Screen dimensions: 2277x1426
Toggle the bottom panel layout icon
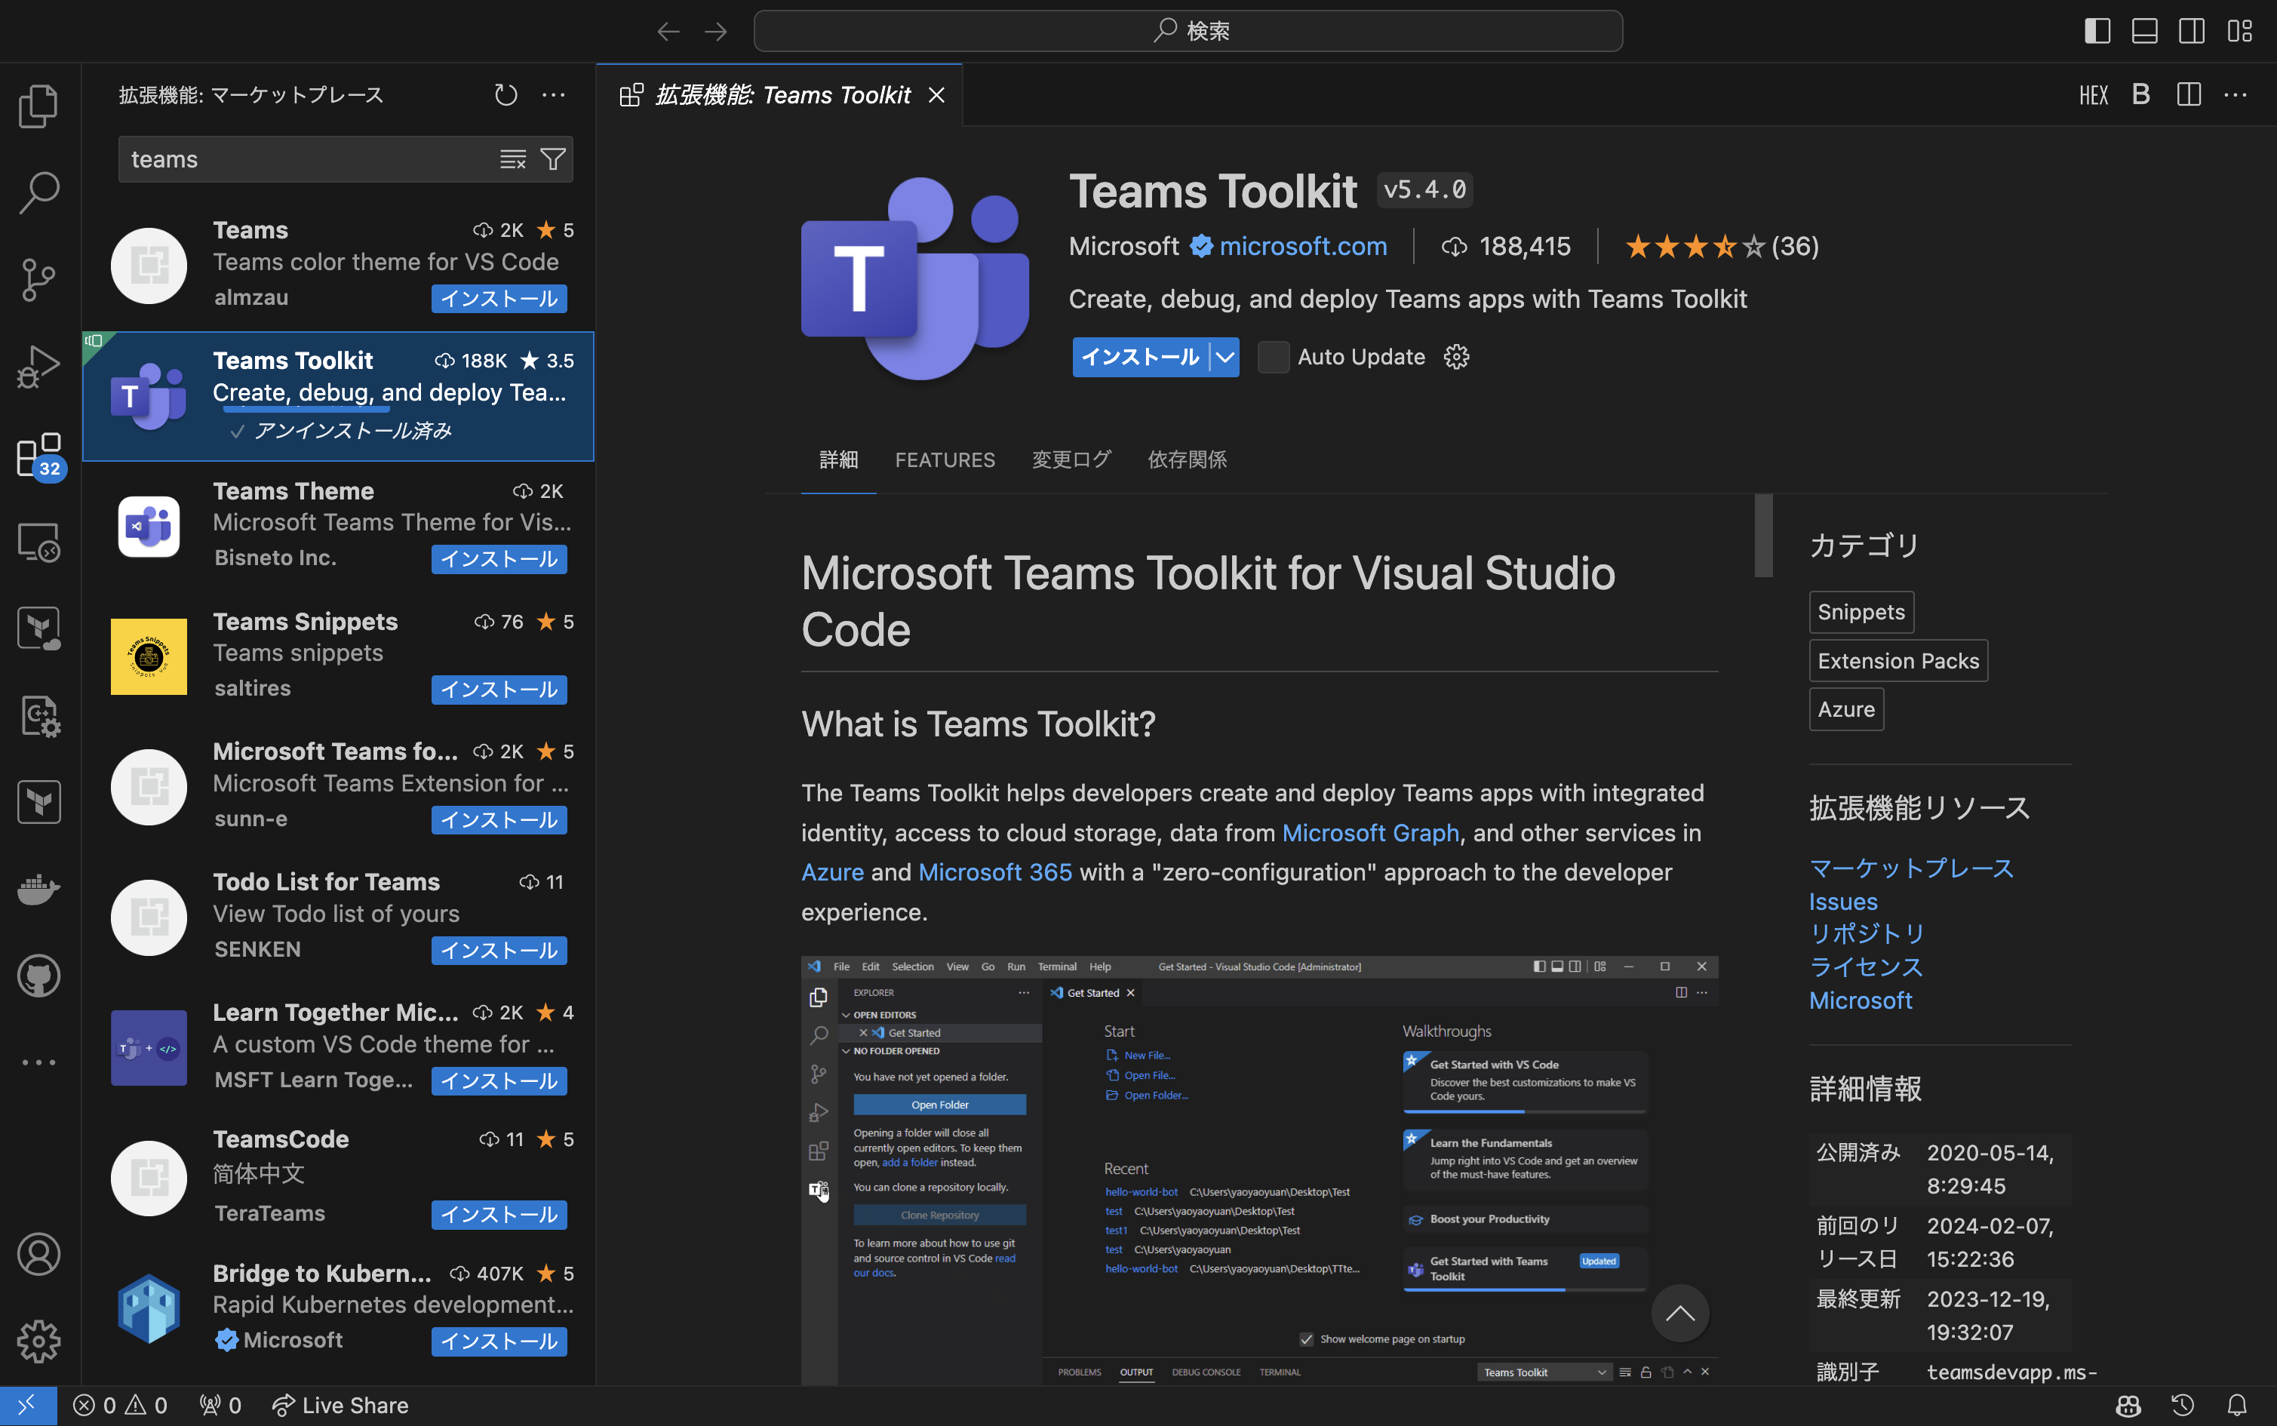click(x=2144, y=31)
